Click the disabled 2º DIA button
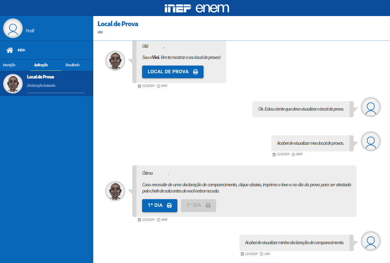 [x=198, y=205]
